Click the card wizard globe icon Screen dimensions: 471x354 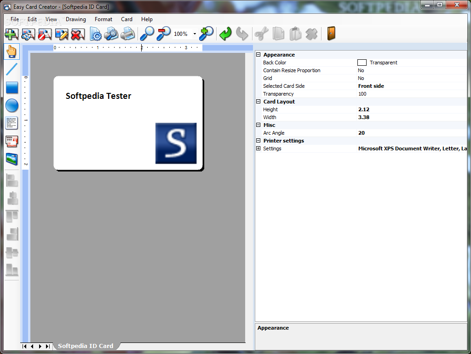tap(28, 34)
